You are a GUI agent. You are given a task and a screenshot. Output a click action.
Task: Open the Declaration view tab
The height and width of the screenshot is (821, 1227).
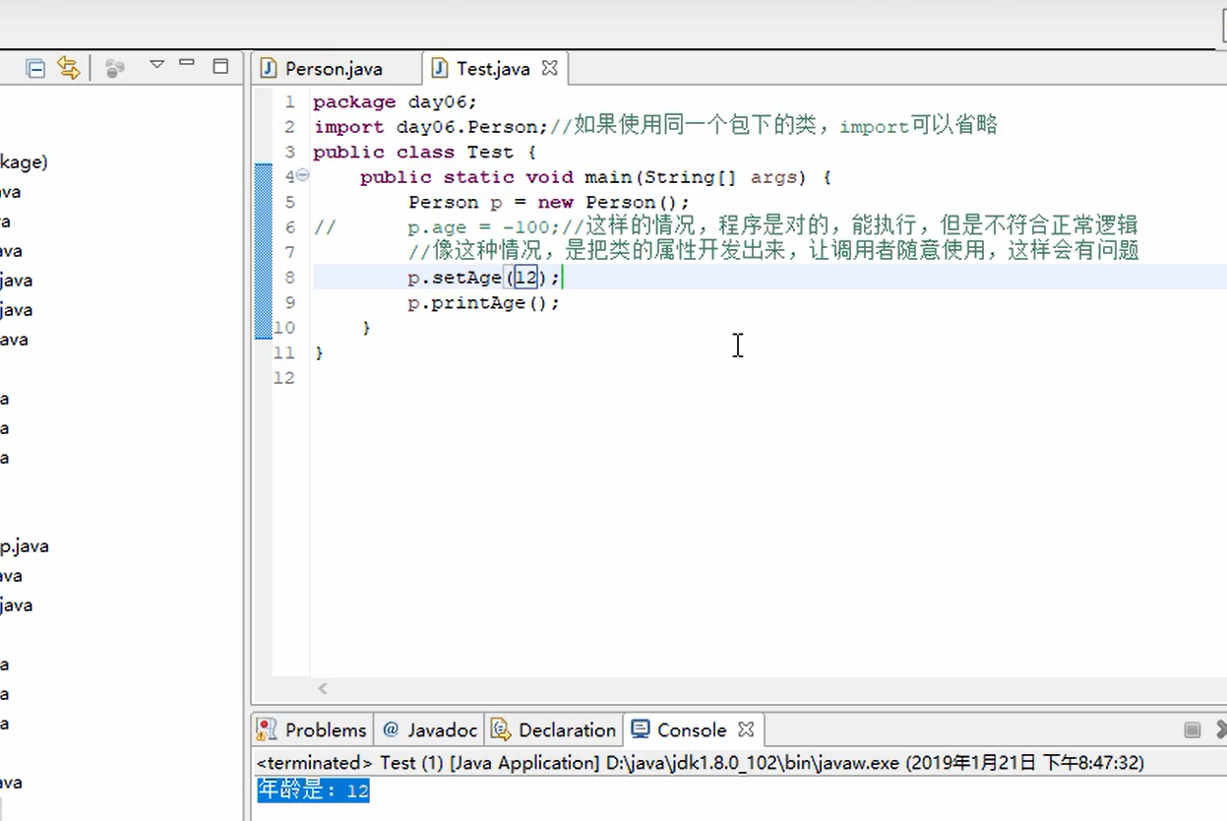click(x=554, y=730)
